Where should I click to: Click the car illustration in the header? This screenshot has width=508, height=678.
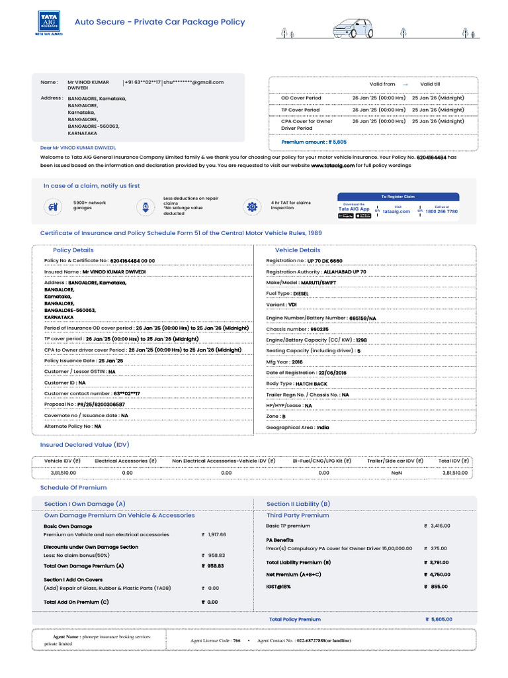coord(353,28)
